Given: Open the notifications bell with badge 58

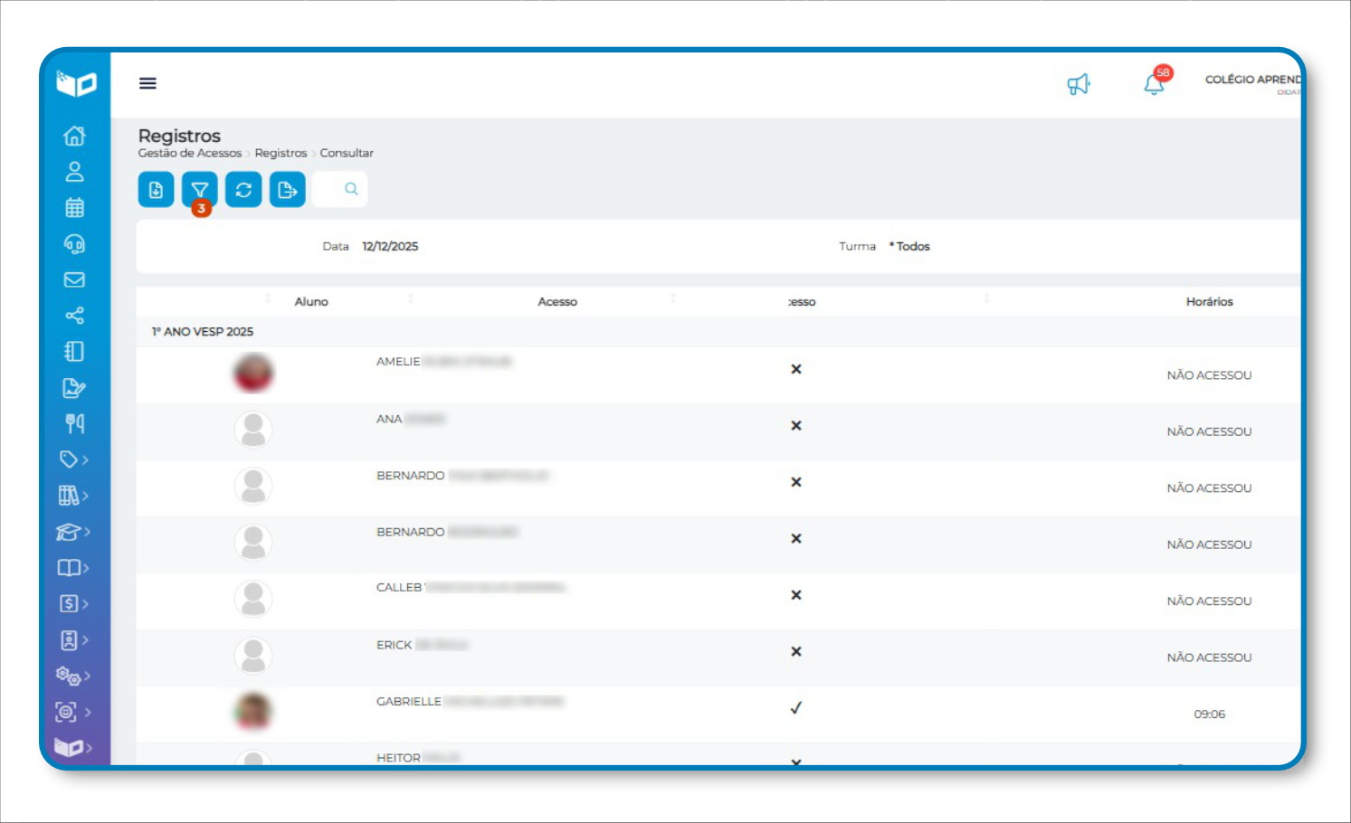Looking at the screenshot, I should tap(1154, 83).
